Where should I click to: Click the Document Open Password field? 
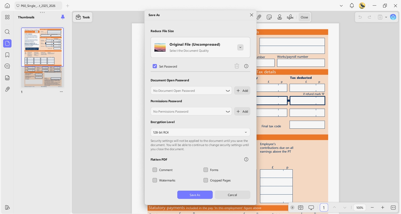[x=191, y=91]
